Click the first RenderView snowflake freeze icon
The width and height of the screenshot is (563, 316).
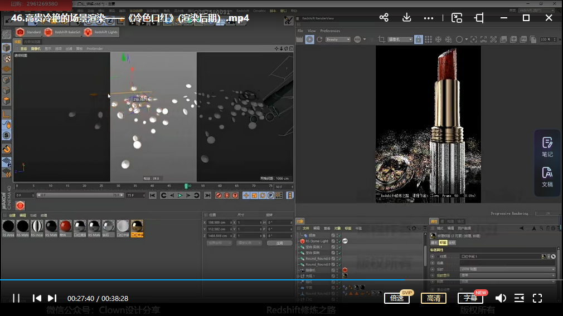[x=438, y=39]
